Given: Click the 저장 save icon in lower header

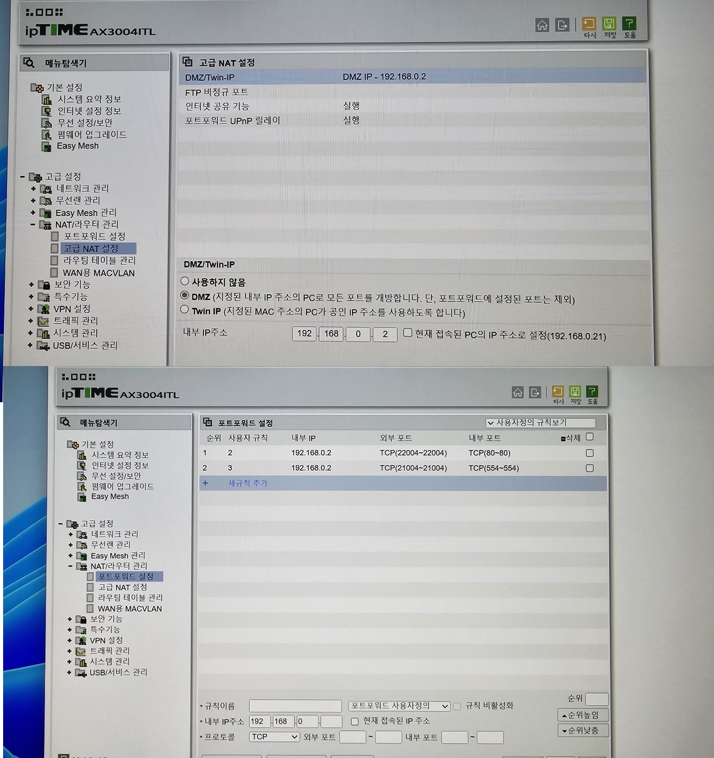Looking at the screenshot, I should (x=575, y=391).
